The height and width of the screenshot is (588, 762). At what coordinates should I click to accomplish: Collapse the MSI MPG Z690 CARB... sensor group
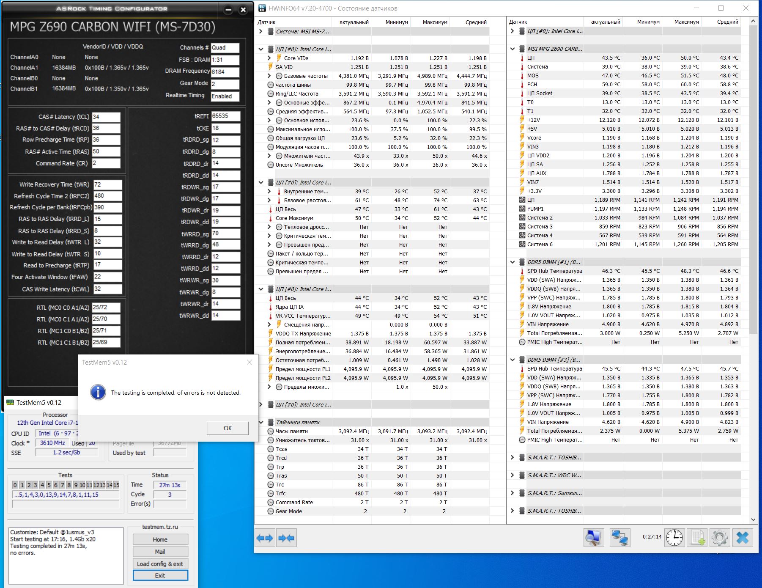point(513,49)
